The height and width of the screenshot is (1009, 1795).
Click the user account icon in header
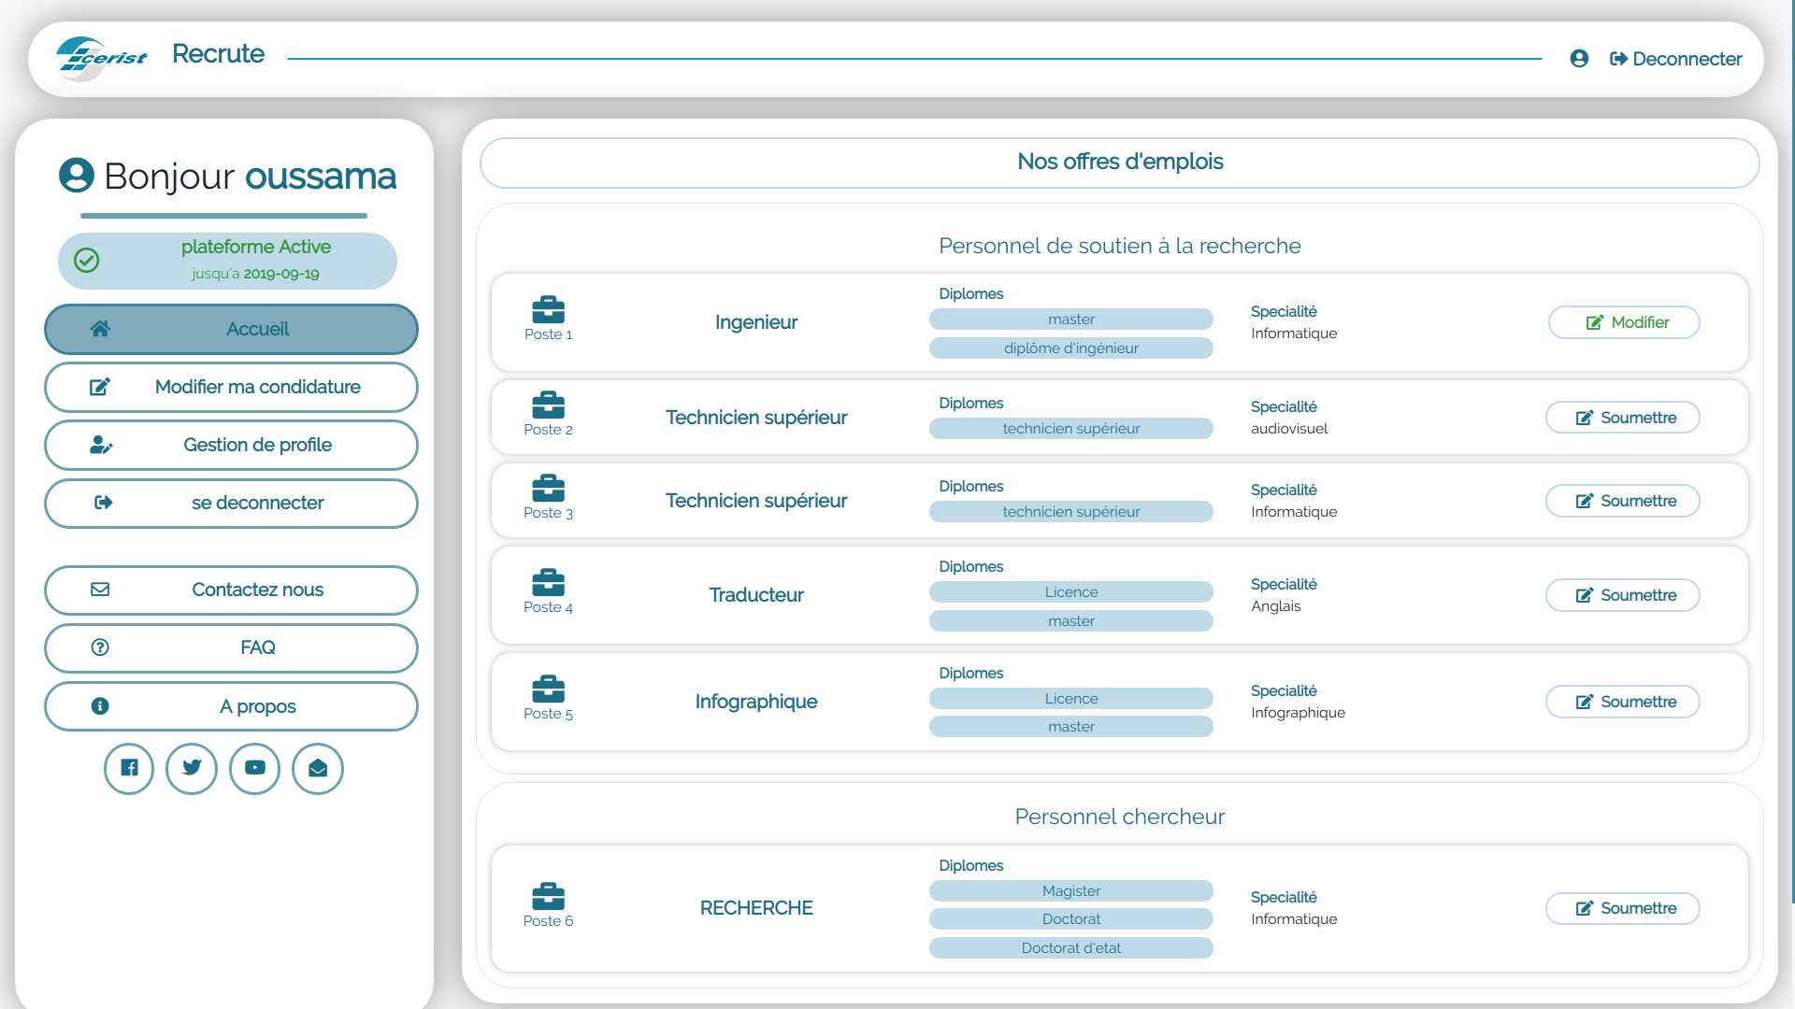tap(1579, 59)
